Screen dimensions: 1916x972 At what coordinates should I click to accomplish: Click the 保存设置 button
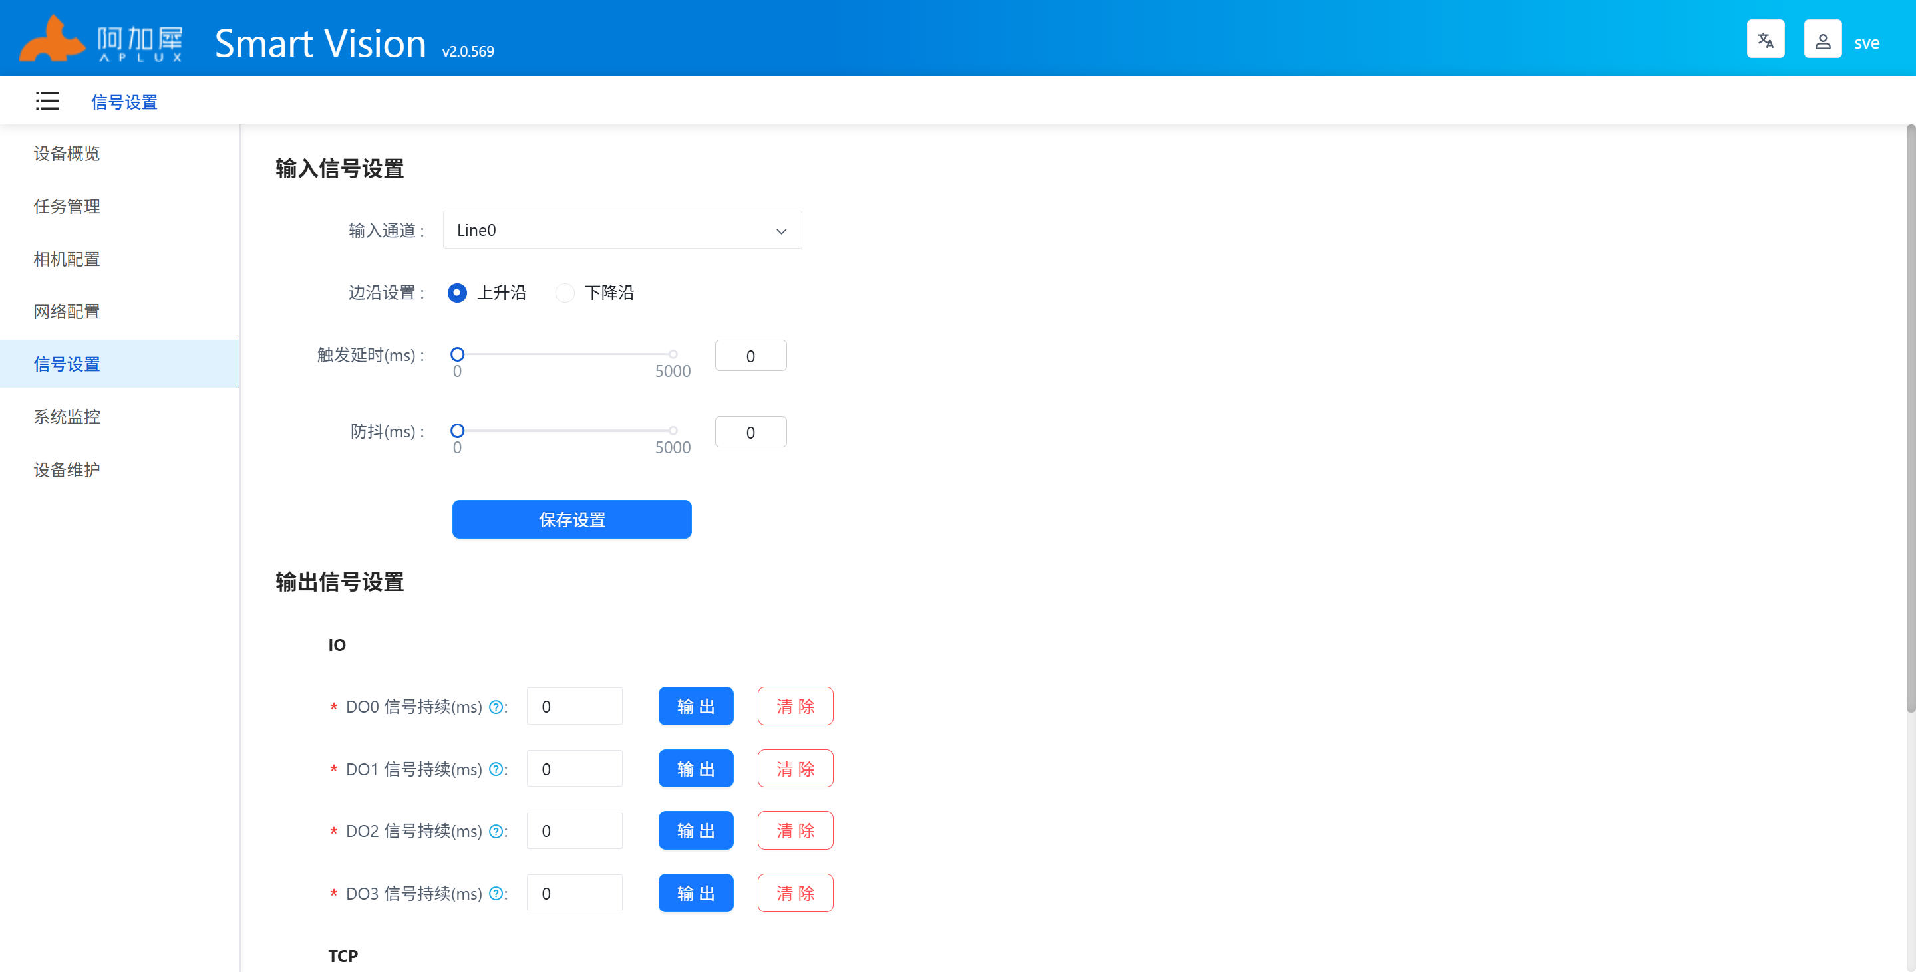(571, 519)
